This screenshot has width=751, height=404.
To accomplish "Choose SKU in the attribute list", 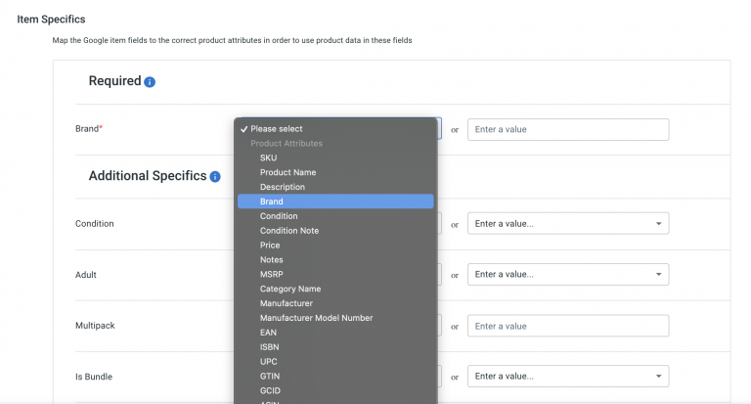I will [268, 157].
